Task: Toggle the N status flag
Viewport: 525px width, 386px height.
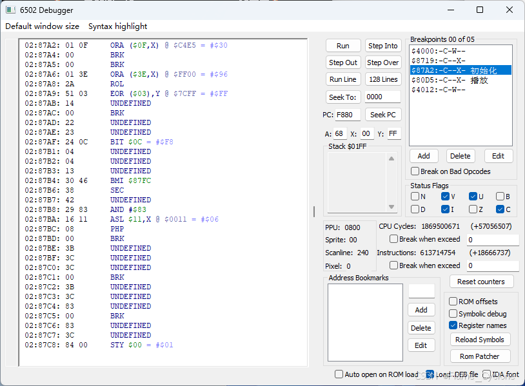Action: (x=415, y=196)
